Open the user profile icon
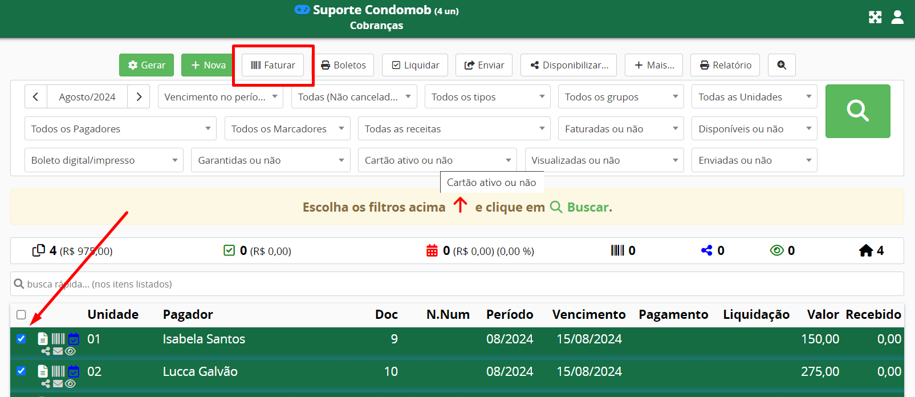This screenshot has width=915, height=397. pos(897,17)
